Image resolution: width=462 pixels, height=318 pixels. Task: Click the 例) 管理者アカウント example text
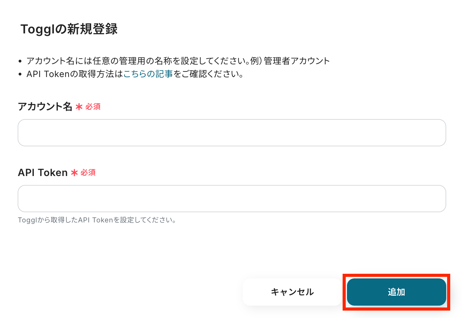point(290,61)
